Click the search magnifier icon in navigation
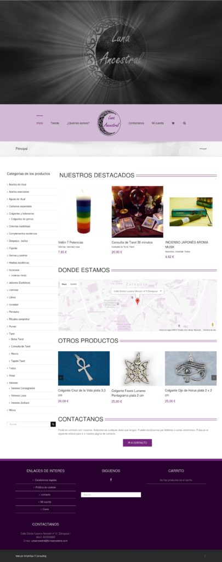 (x=184, y=123)
